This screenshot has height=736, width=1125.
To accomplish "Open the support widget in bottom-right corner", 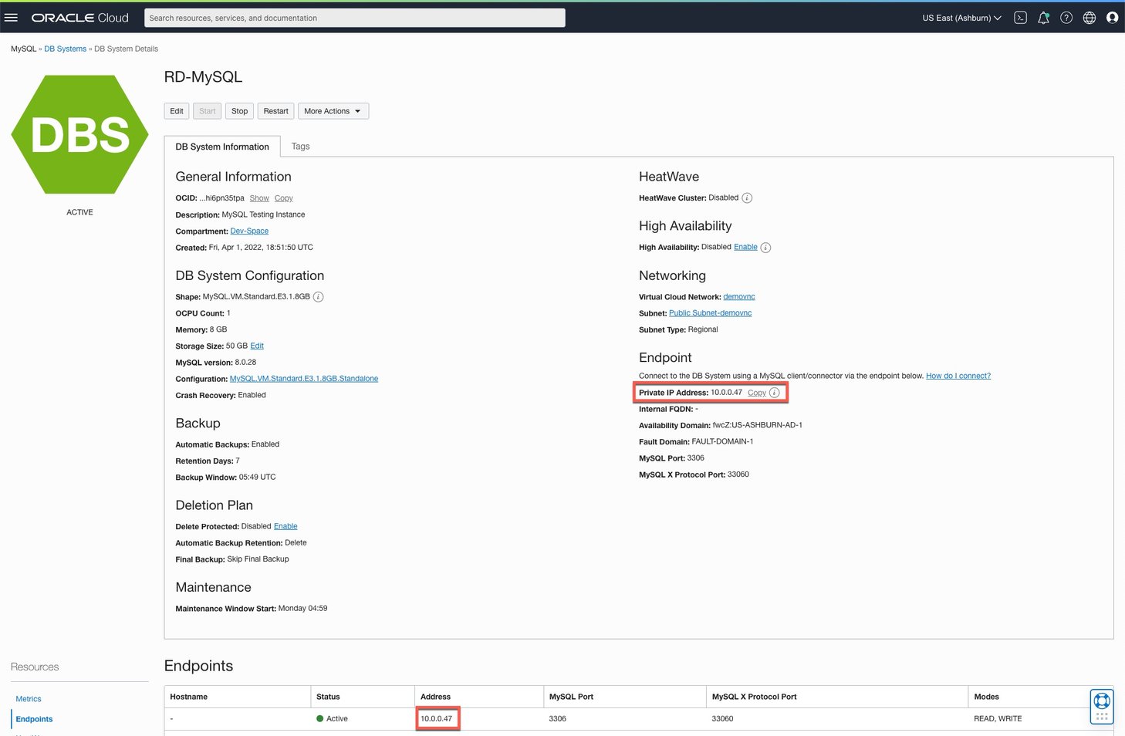I will point(1101,705).
